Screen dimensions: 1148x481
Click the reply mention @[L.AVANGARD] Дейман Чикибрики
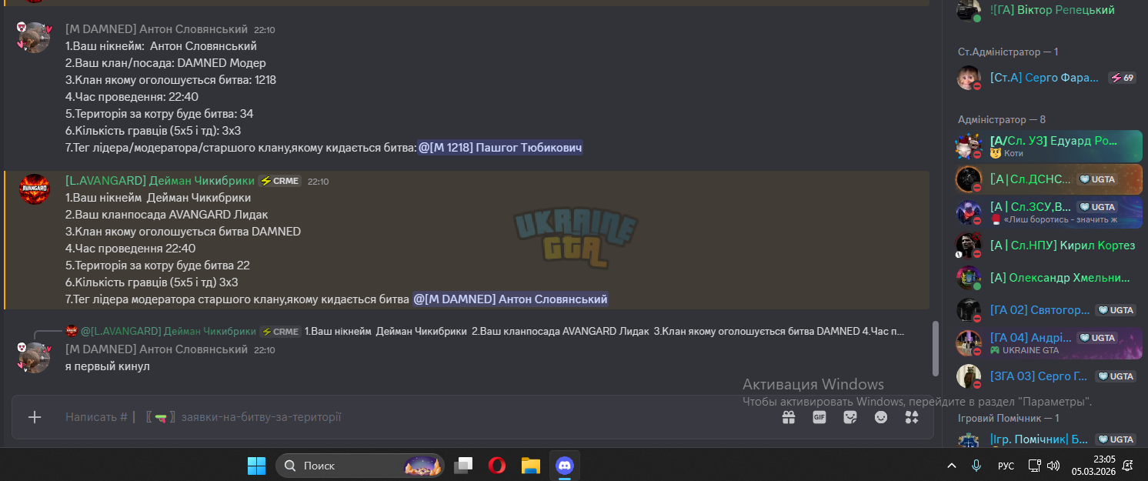[x=169, y=332]
